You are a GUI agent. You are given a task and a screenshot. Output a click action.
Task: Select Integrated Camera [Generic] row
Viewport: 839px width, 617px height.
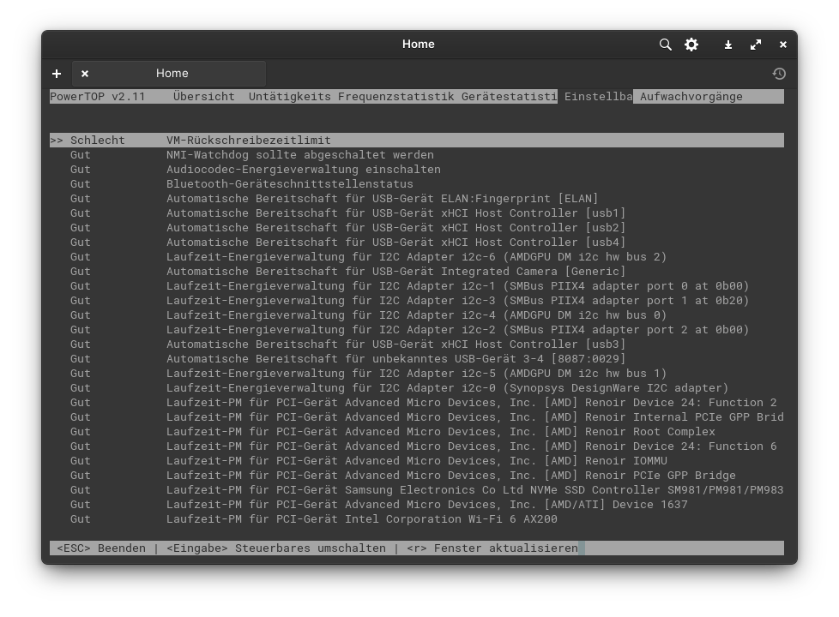click(417, 272)
